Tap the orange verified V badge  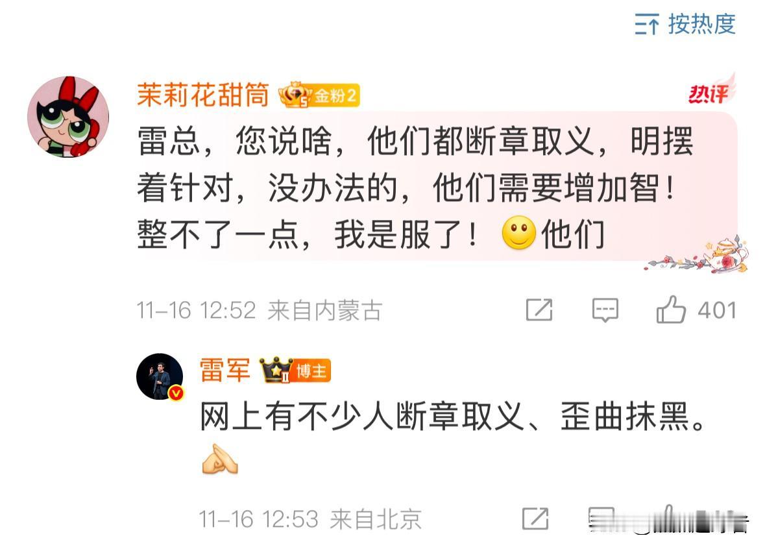(x=176, y=393)
